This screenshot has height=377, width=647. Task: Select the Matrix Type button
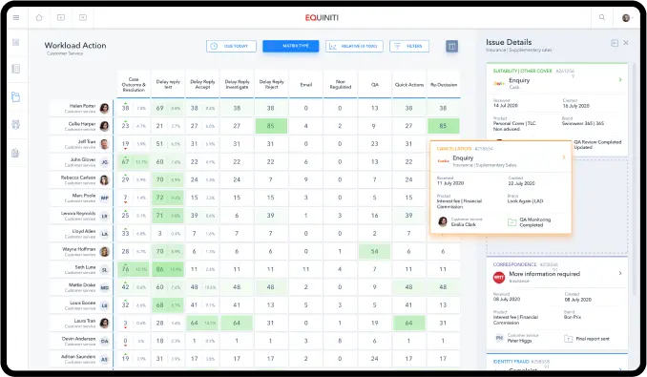[290, 46]
